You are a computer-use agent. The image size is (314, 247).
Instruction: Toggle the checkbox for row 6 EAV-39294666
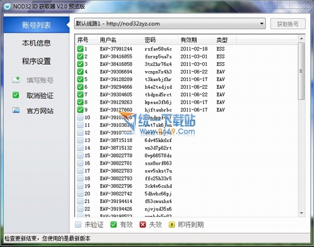(x=80, y=87)
